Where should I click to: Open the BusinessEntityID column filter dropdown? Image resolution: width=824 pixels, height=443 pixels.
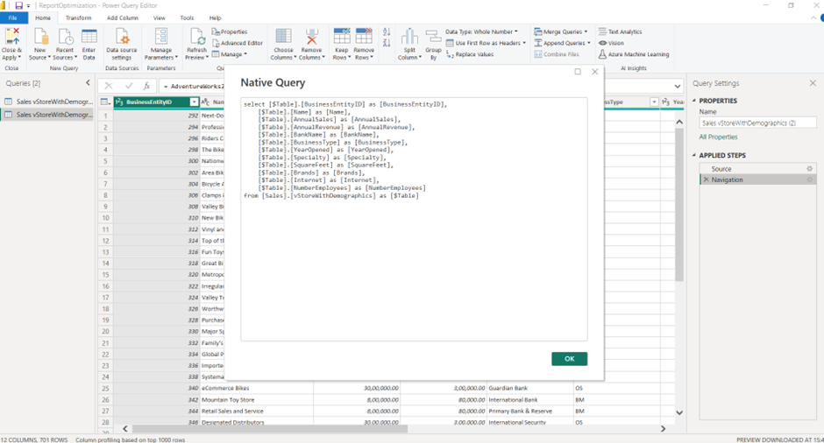pyautogui.click(x=194, y=102)
